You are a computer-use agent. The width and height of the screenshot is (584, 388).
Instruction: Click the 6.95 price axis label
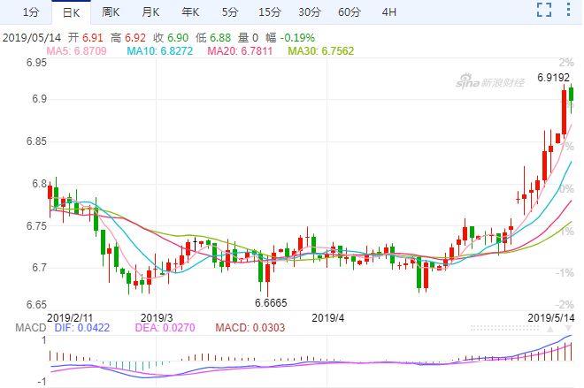point(36,63)
